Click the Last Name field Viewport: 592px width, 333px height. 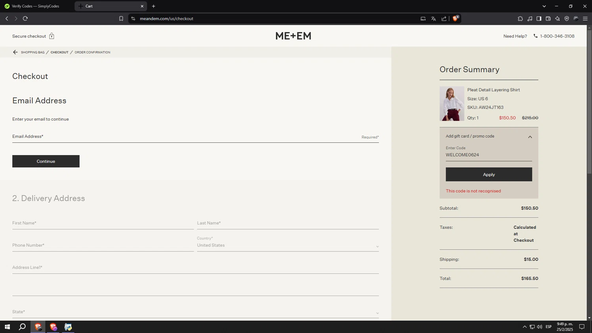(x=288, y=223)
